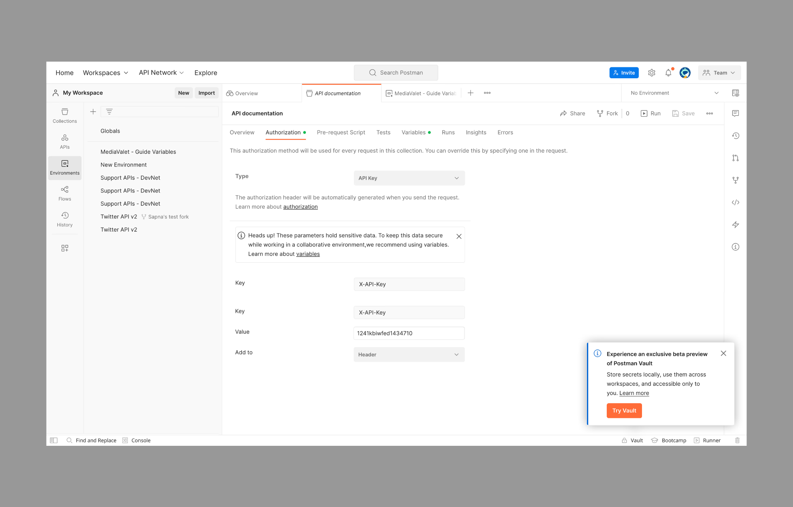793x507 pixels.
Task: Click the Try Vault button
Action: (624, 411)
